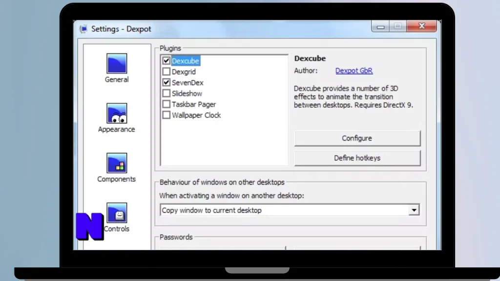Tick the Taskbar Pager checkbox
The width and height of the screenshot is (500, 281).
point(166,104)
